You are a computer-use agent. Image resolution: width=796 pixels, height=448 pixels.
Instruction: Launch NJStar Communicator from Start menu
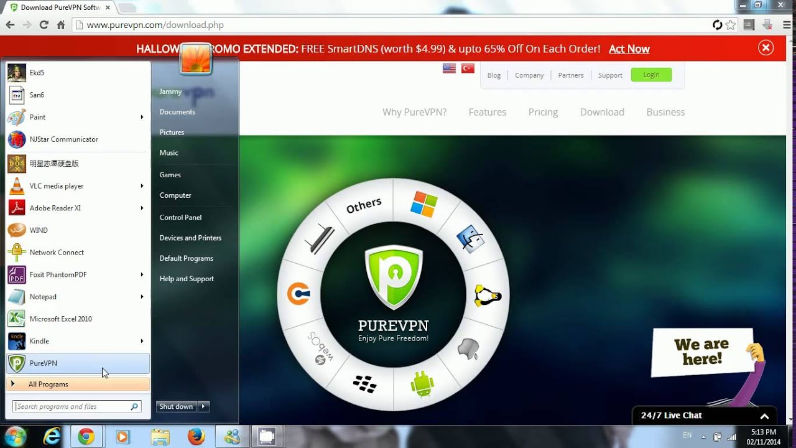point(78,139)
